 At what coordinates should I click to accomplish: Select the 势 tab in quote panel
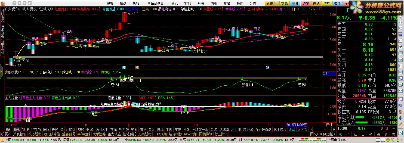[x=371, y=134]
